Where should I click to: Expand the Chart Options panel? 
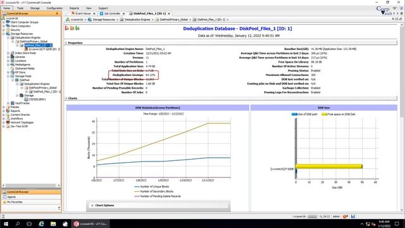pos(92,205)
